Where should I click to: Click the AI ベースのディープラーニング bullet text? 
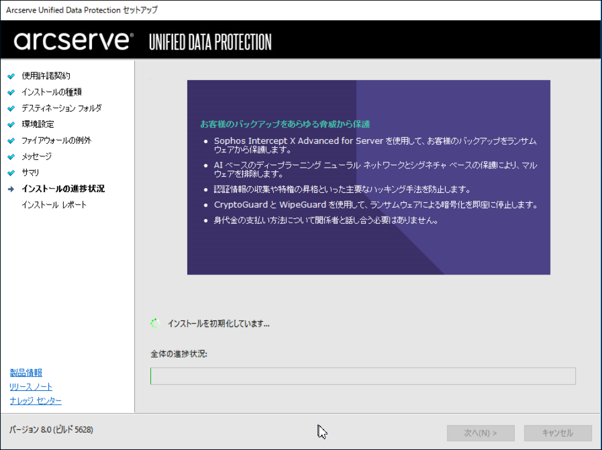click(375, 169)
